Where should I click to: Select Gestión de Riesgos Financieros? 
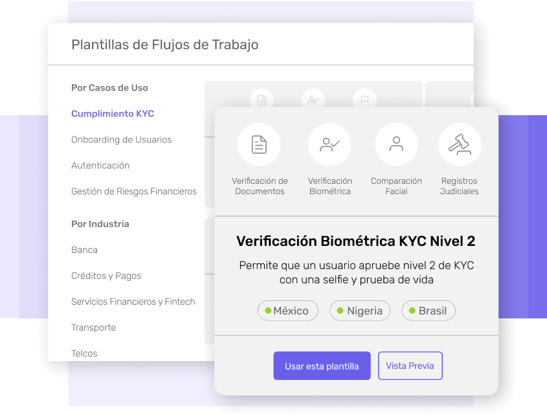(x=134, y=192)
